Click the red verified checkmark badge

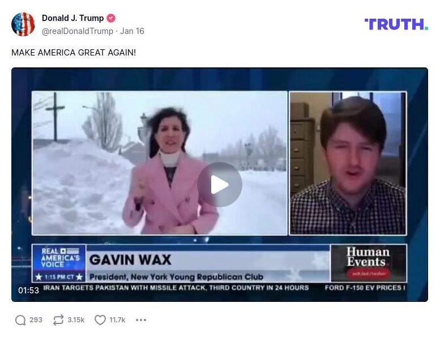coord(111,18)
